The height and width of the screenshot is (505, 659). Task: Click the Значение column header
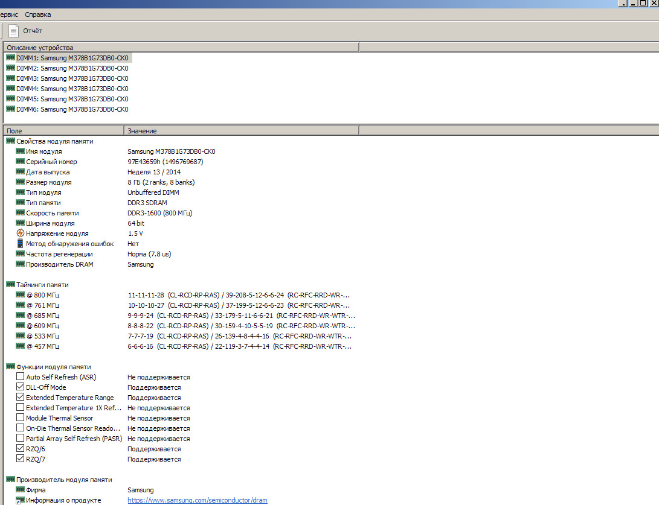(242, 130)
